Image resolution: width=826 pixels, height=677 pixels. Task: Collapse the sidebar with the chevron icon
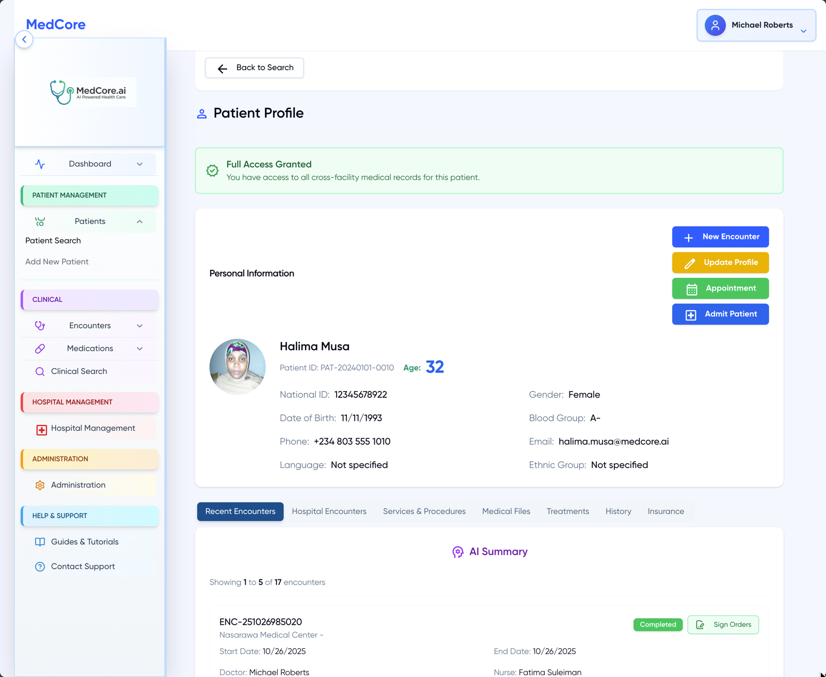pos(24,39)
